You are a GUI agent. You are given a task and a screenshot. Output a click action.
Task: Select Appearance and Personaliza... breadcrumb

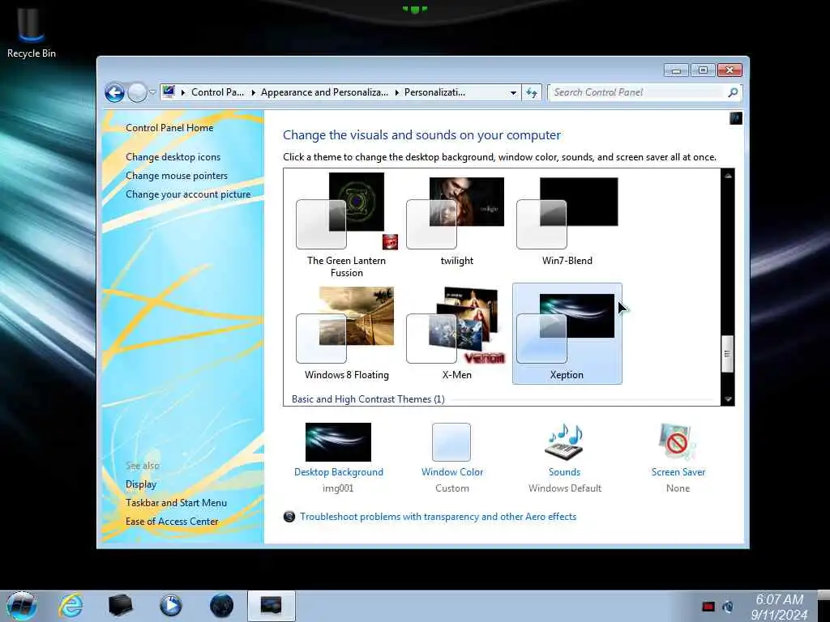pos(324,92)
